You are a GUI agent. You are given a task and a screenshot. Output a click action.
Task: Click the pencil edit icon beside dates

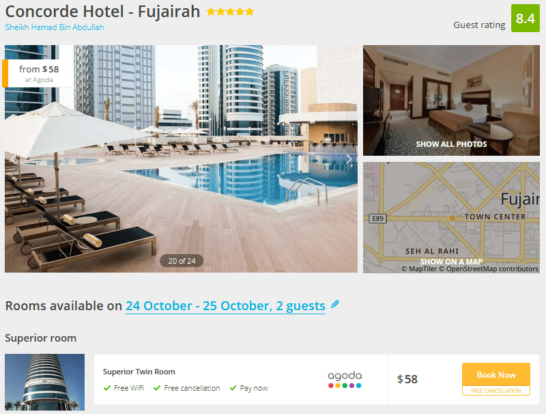pos(335,304)
